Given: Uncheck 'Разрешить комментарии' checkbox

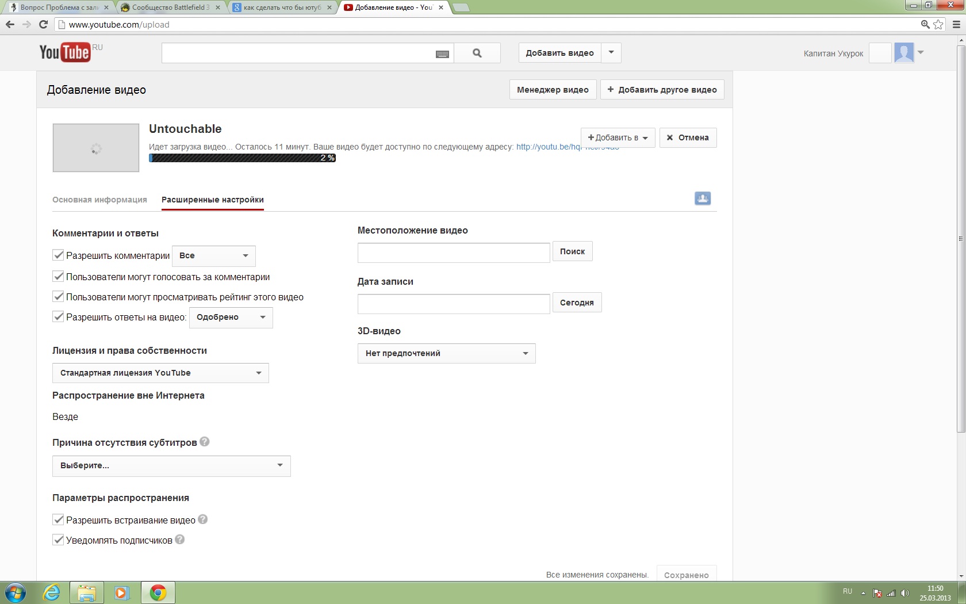Looking at the screenshot, I should click(x=58, y=255).
